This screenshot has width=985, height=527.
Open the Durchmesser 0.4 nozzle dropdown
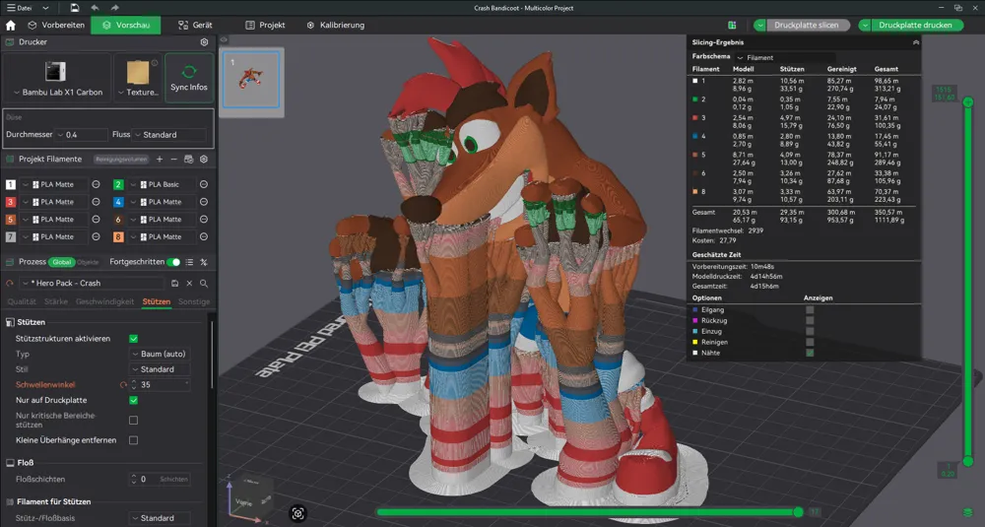[82, 134]
